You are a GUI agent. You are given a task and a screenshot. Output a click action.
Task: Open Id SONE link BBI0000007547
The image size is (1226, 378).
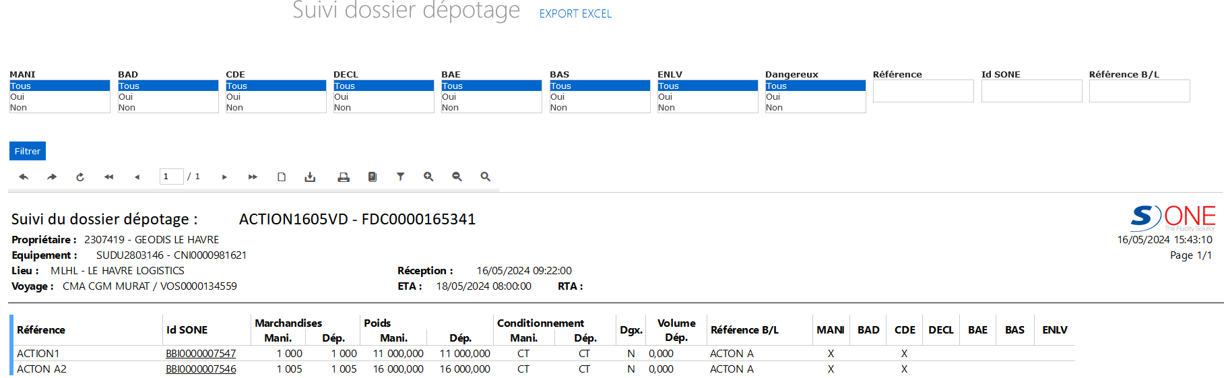click(201, 353)
